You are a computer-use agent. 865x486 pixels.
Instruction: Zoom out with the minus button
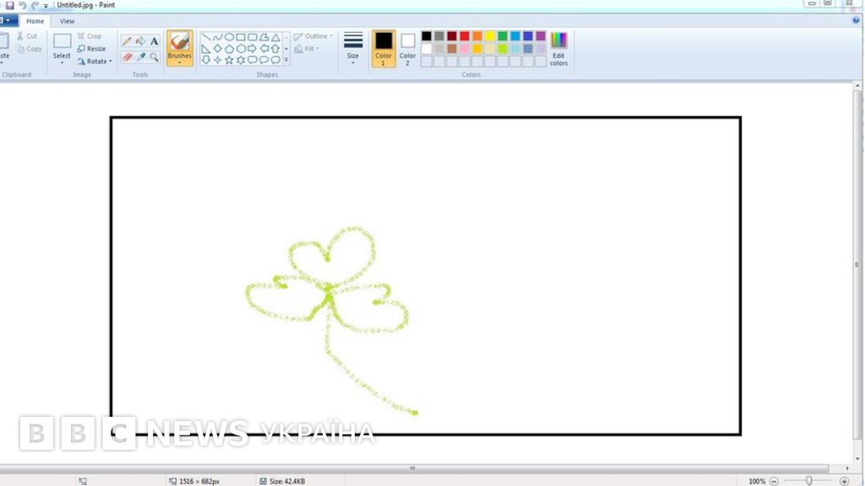point(774,481)
